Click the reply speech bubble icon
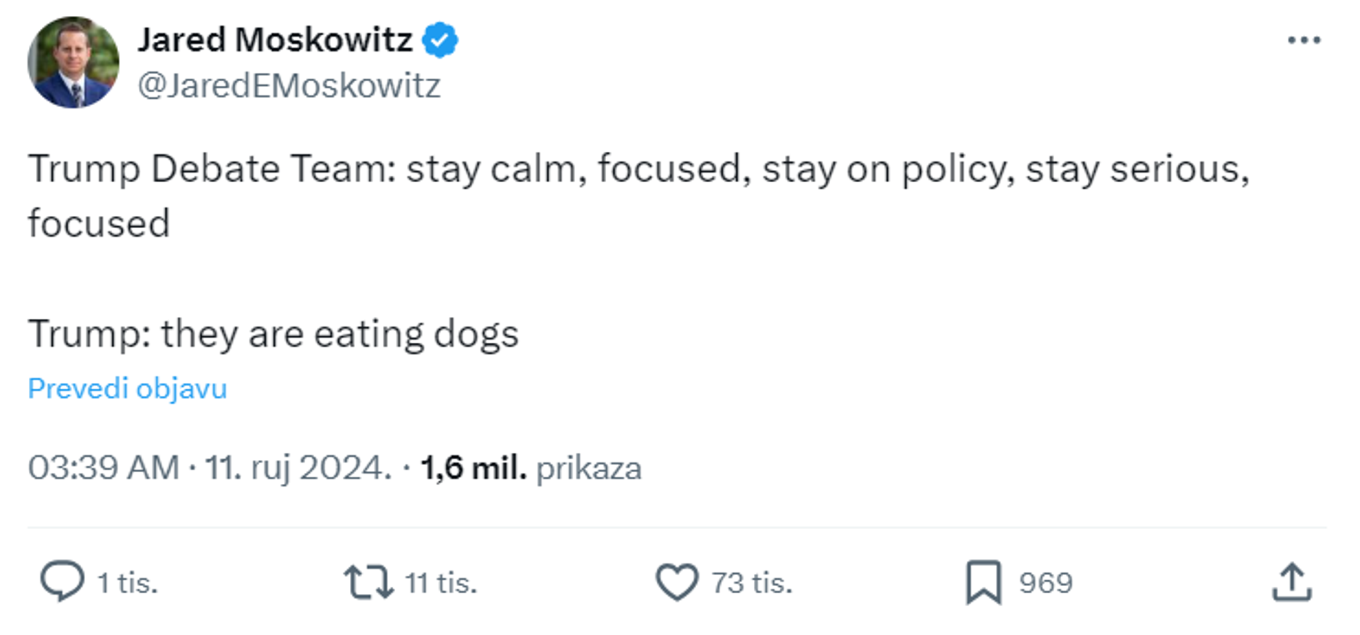 pyautogui.click(x=62, y=581)
